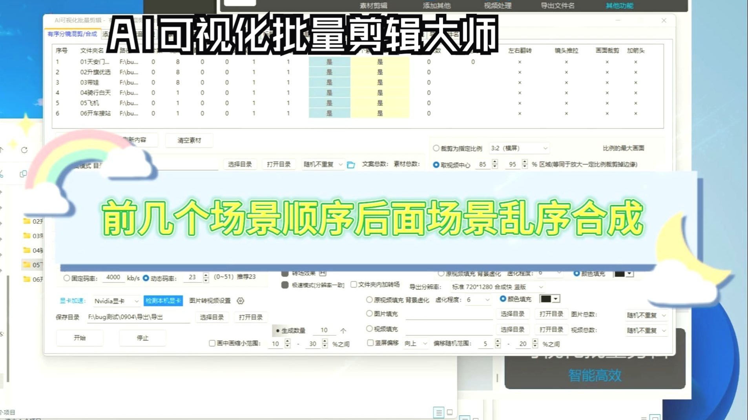Select the 03 folder in explorer sidebar

click(x=33, y=236)
